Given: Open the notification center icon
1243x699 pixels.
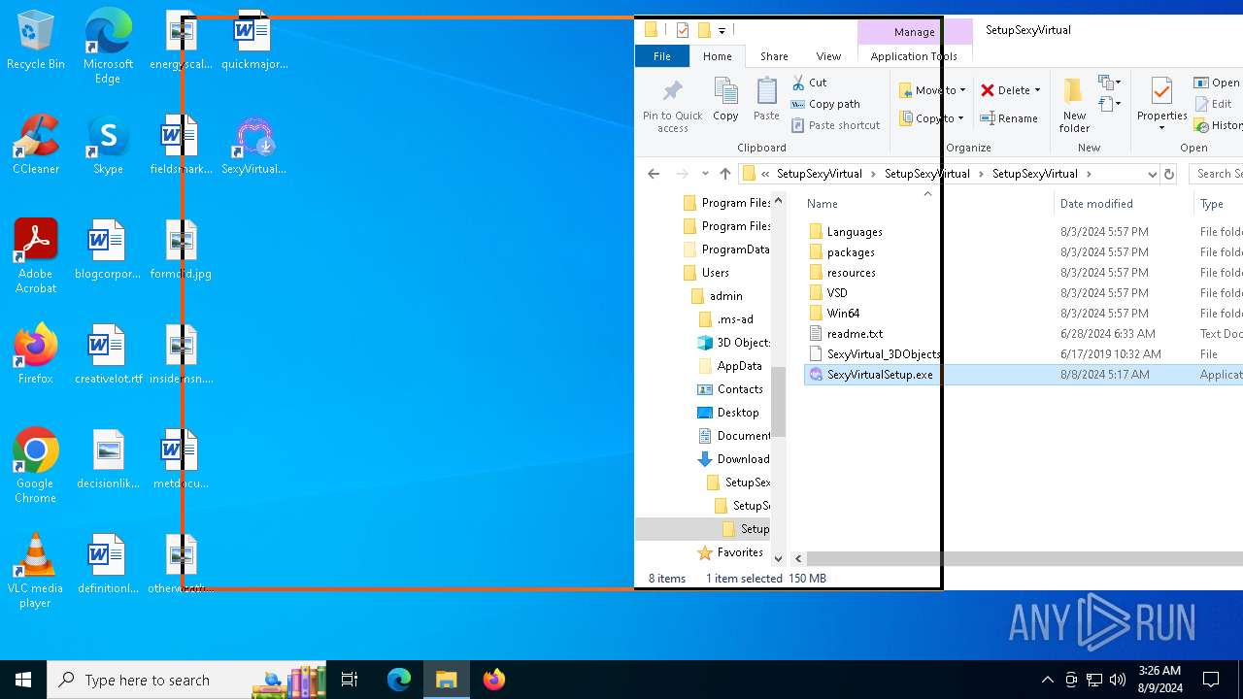Looking at the screenshot, I should 1211,680.
